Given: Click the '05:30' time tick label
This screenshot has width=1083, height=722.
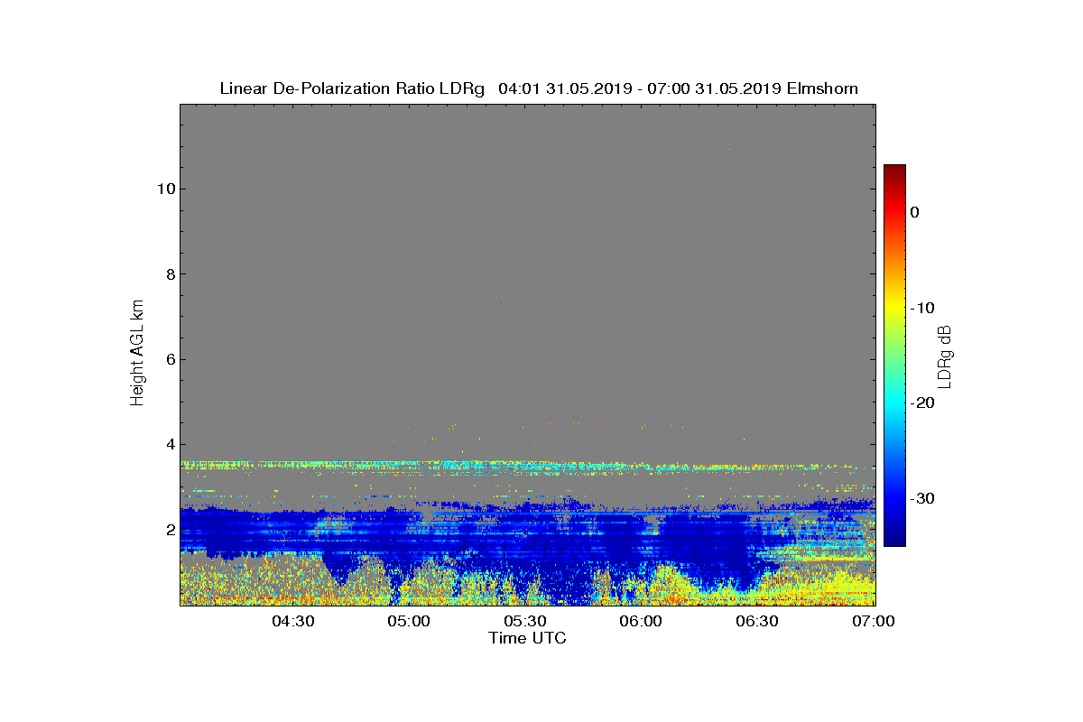Looking at the screenshot, I should point(526,621).
